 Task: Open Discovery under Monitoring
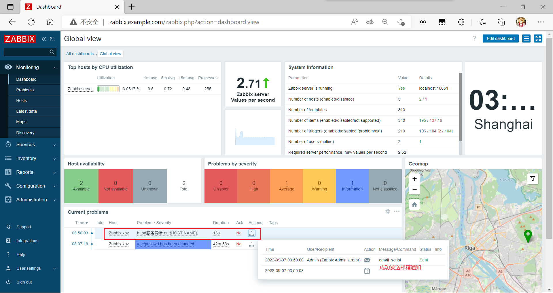coord(34,133)
